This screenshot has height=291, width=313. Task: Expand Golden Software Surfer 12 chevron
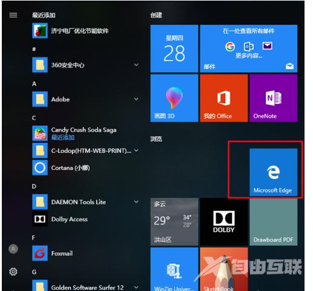[x=136, y=287]
